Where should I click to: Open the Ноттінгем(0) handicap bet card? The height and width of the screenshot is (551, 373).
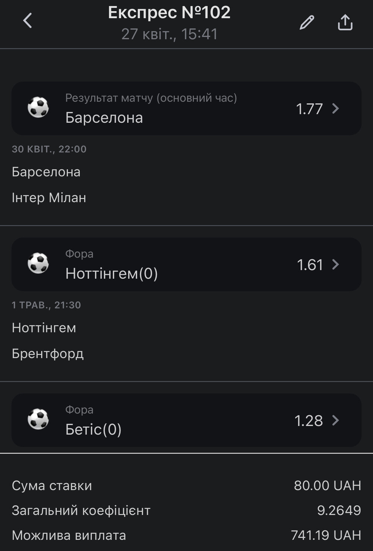pyautogui.click(x=186, y=264)
